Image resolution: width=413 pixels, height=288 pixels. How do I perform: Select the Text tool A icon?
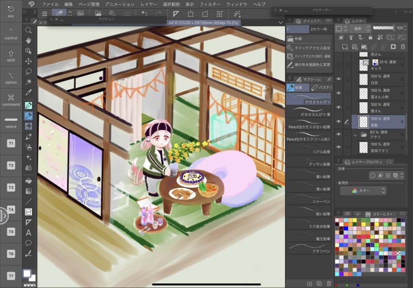[x=28, y=233]
